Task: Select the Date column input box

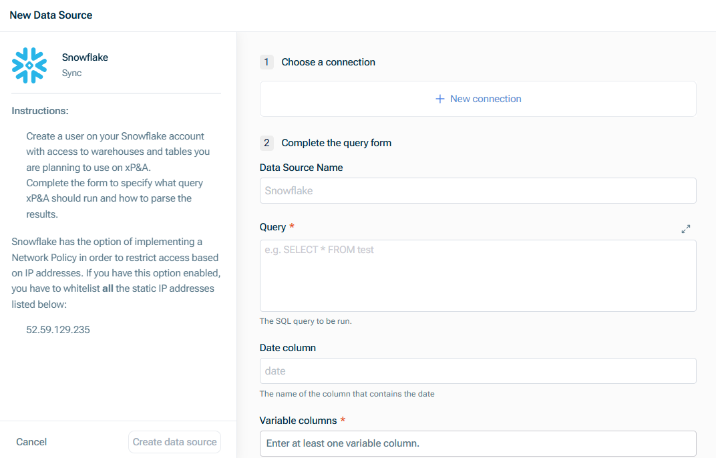Action: click(478, 371)
